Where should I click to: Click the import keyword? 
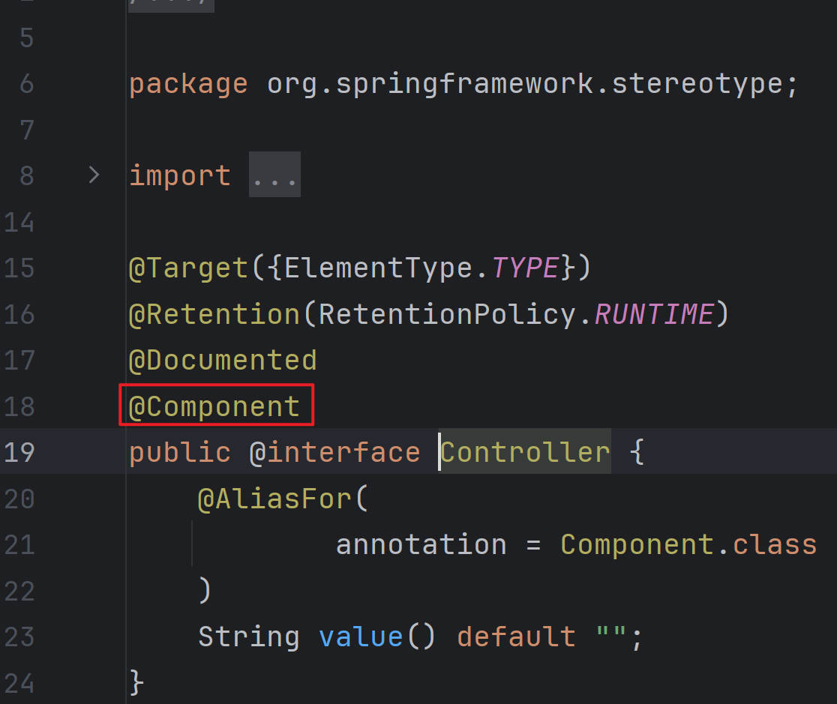180,175
